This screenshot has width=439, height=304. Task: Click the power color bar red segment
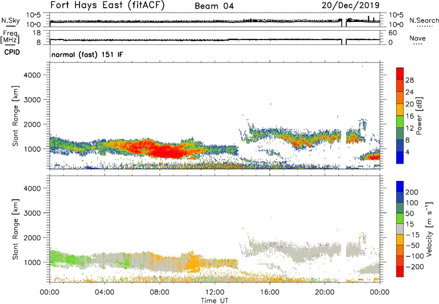point(400,74)
